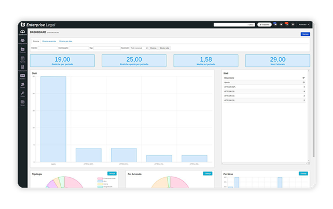333x209 pixels.
Task: Focus the top bar search field
Action: click(231, 25)
